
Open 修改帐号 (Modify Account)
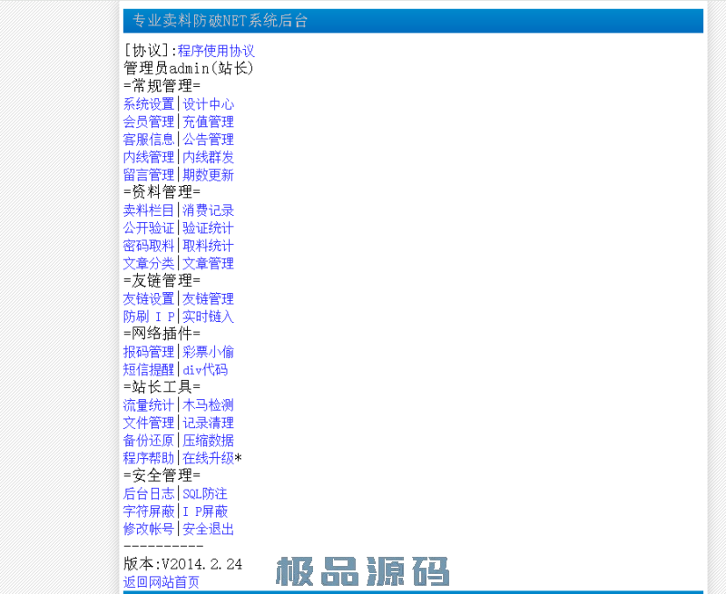148,529
